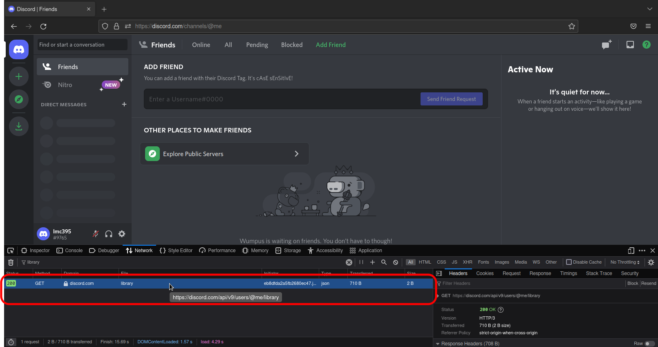Toggle the network details pane icon
The image size is (658, 347).
point(439,273)
